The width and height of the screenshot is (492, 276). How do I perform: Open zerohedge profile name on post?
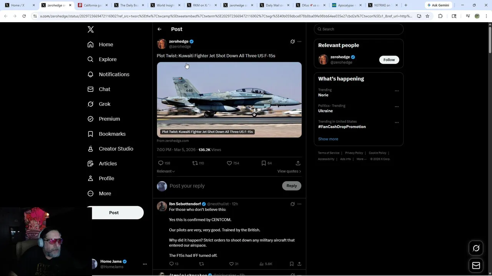[179, 41]
